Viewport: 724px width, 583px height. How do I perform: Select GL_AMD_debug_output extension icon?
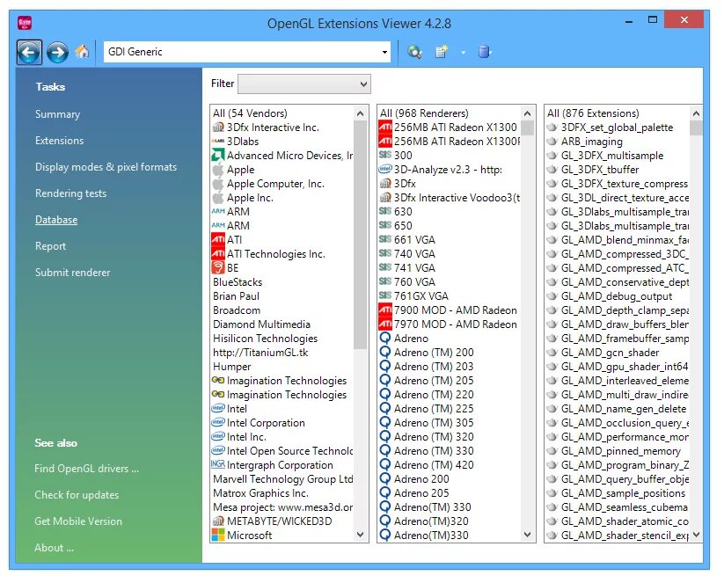pyautogui.click(x=552, y=295)
